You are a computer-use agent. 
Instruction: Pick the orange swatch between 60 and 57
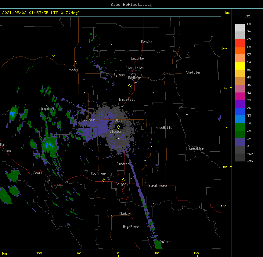240,50
